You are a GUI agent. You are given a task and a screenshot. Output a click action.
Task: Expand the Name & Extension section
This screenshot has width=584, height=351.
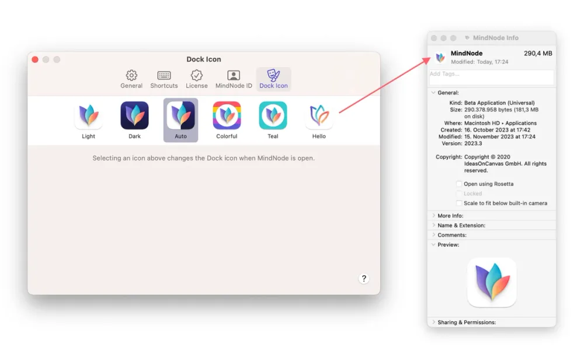coord(433,225)
